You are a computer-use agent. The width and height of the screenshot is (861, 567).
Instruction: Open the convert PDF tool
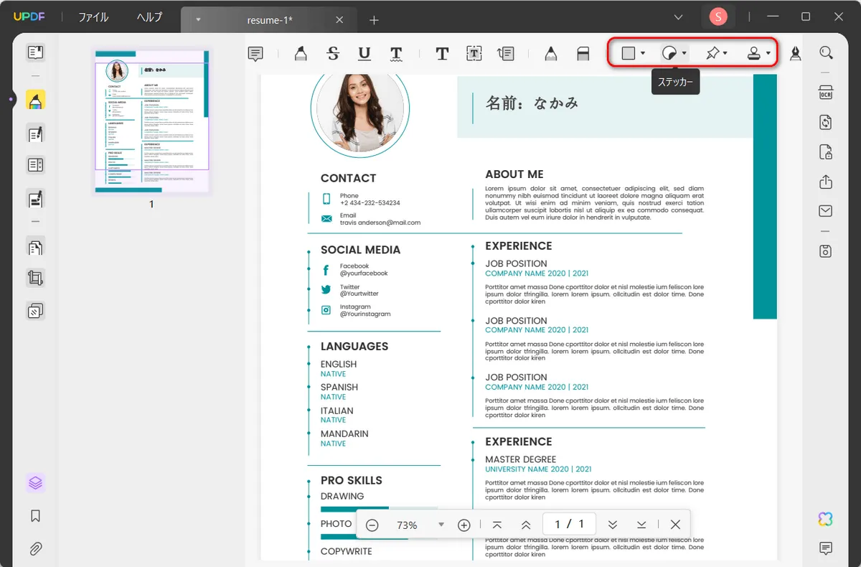click(x=826, y=123)
